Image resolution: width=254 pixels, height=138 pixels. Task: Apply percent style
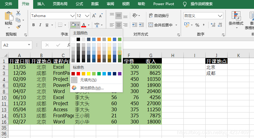[197, 25]
